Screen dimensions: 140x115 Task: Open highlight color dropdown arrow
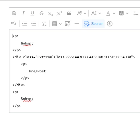(x=127, y=13)
